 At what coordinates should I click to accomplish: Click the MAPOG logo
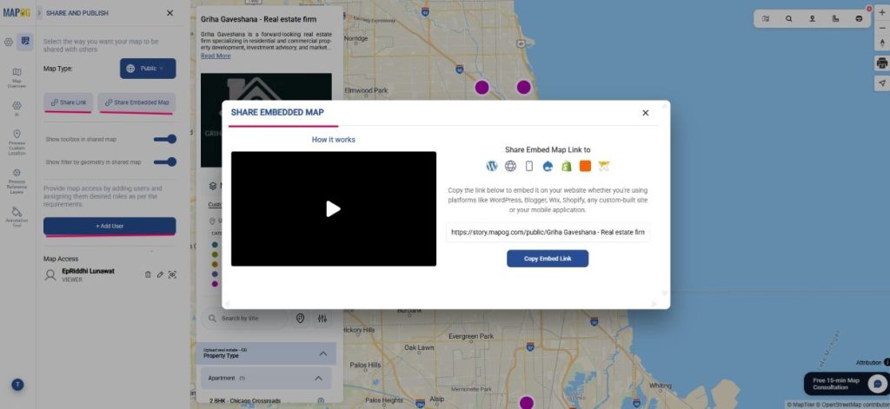(x=17, y=12)
